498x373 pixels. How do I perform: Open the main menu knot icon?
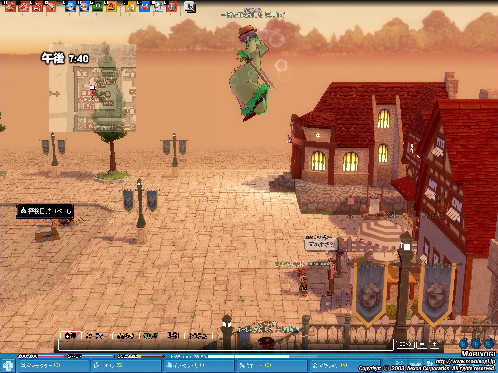coord(8,366)
